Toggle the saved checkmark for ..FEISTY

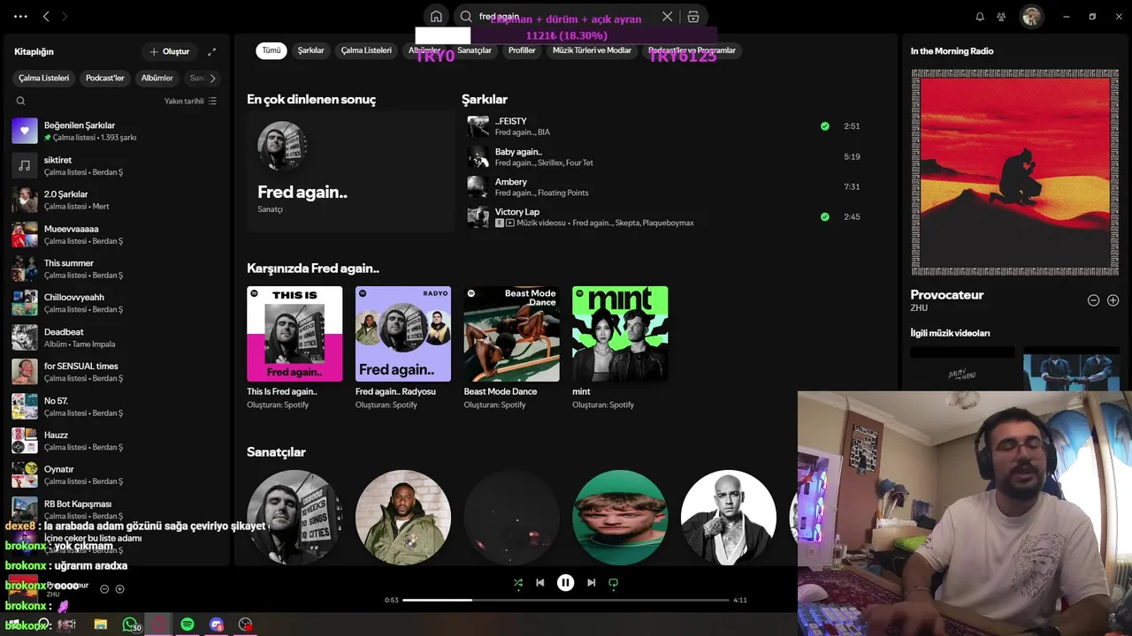(825, 126)
